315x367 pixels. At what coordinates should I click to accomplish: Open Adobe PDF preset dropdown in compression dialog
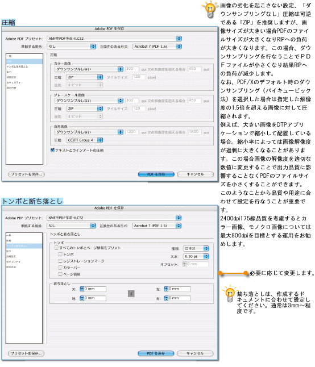coord(114,39)
